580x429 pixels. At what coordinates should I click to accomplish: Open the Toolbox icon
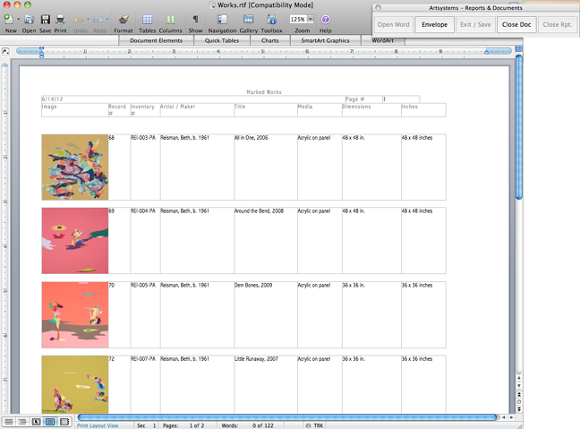(x=271, y=19)
